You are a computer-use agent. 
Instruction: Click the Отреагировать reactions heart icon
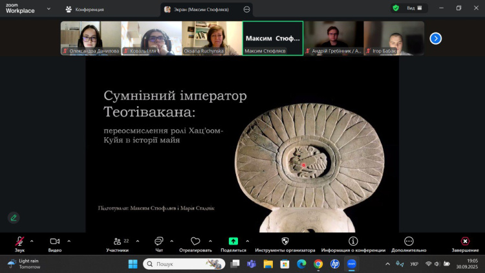(x=195, y=242)
